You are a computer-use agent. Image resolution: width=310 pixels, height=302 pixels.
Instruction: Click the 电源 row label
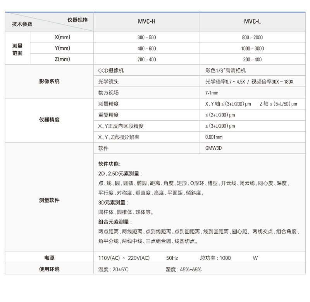(x=49, y=258)
